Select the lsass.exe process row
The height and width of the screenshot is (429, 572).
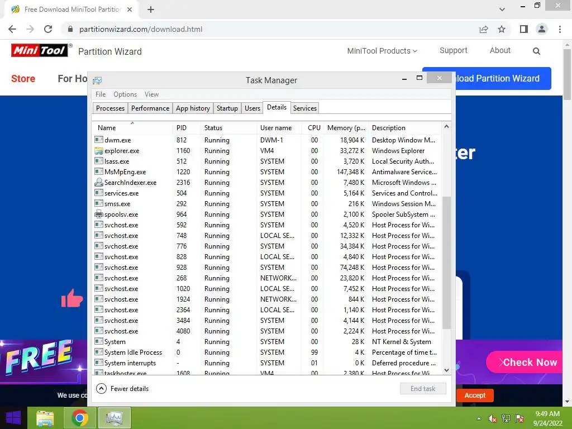coord(267,161)
